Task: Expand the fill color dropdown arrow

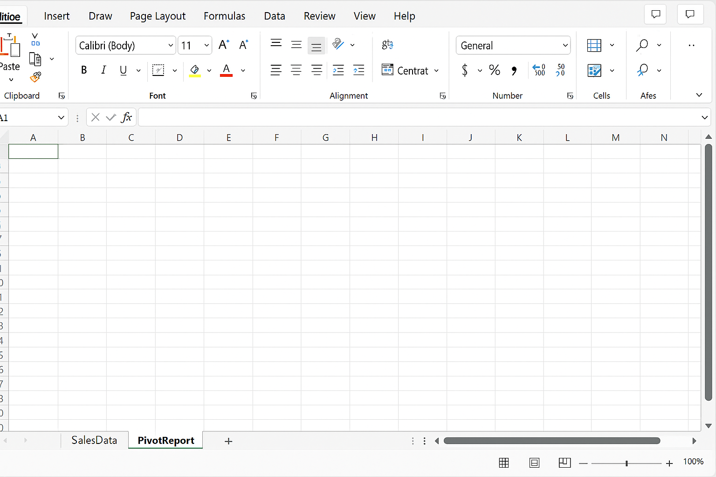Action: pos(209,70)
